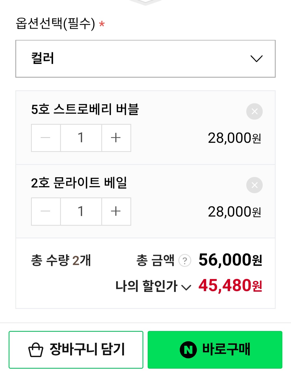Click the 장바구니 담기 button text
Viewport: 291px width, 377px height.
87,349
